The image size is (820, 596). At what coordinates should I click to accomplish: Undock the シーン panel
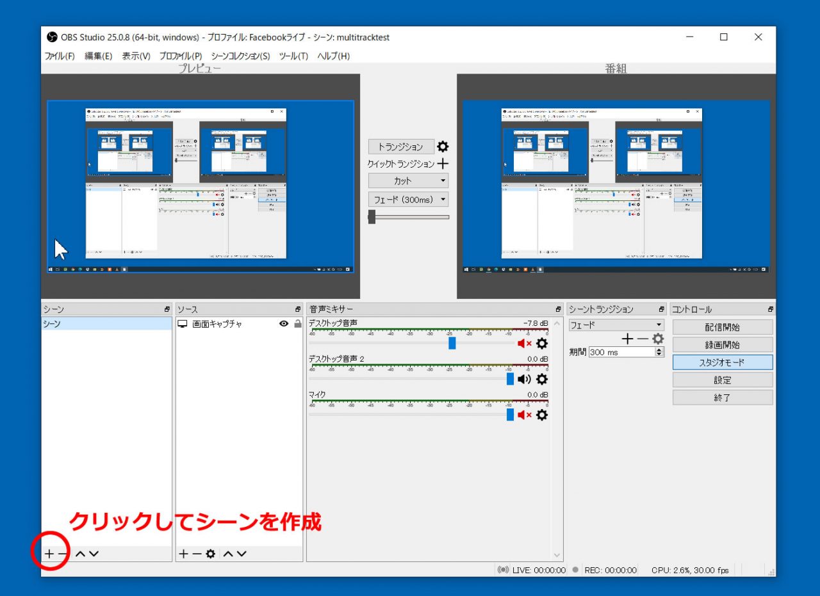pos(167,309)
